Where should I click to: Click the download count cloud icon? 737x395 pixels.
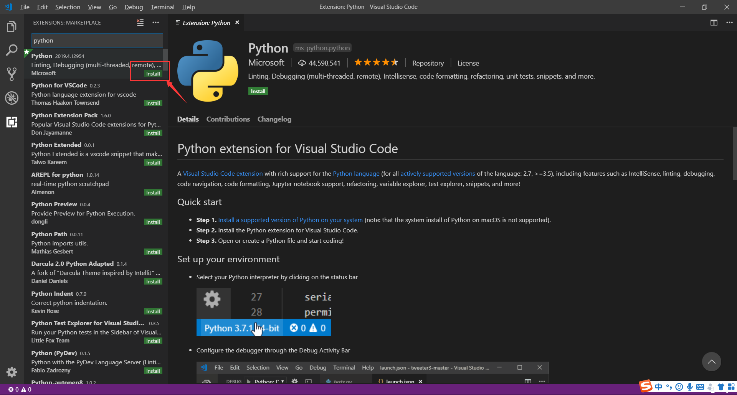302,63
